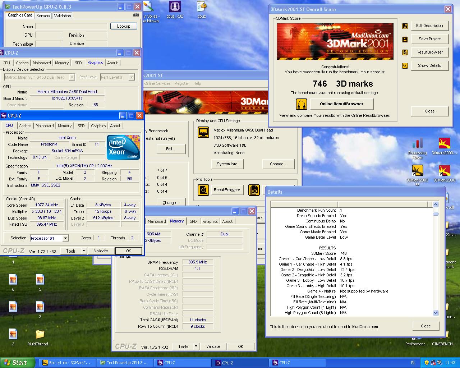Open the Display Device Selection combo box
This screenshot has width=460, height=368.
coord(40,77)
